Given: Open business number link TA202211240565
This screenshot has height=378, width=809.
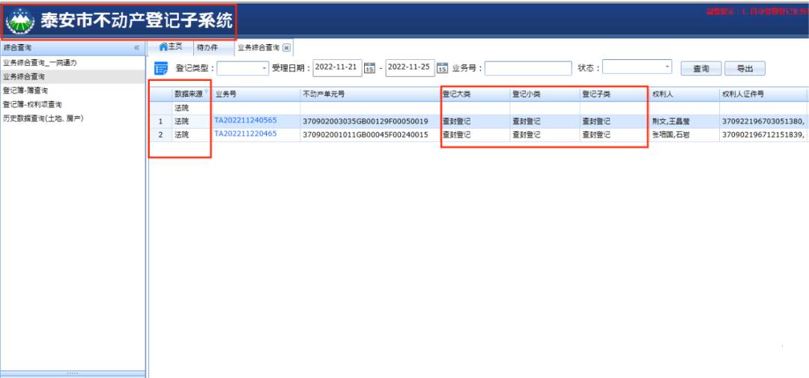Looking at the screenshot, I should click(246, 121).
